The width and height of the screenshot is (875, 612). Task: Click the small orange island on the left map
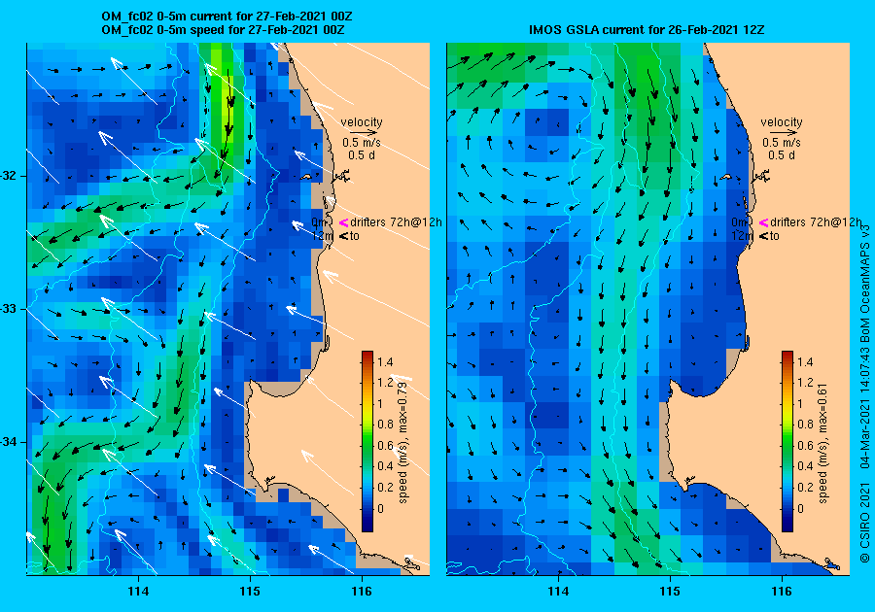tap(306, 177)
